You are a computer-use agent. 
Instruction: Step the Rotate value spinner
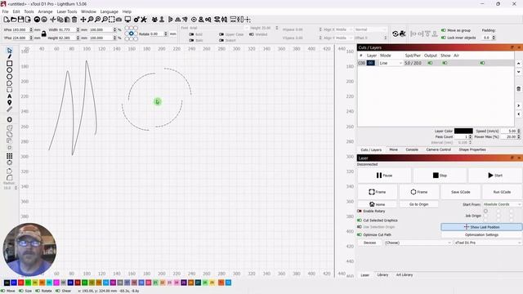pyautogui.click(x=166, y=34)
